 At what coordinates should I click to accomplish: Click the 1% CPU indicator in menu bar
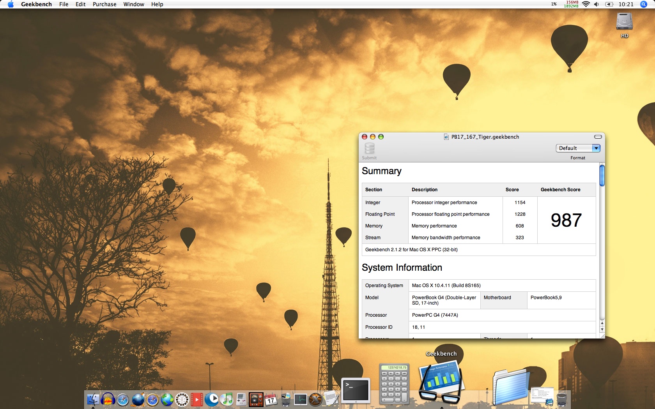(x=554, y=4)
